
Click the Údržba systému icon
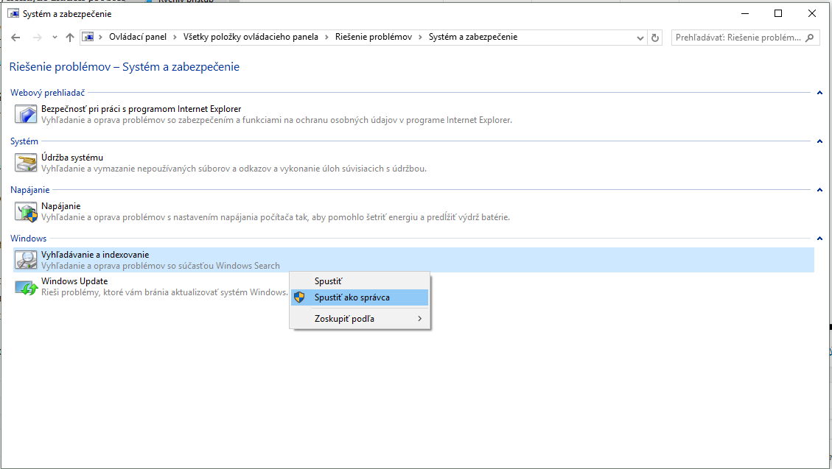[26, 163]
